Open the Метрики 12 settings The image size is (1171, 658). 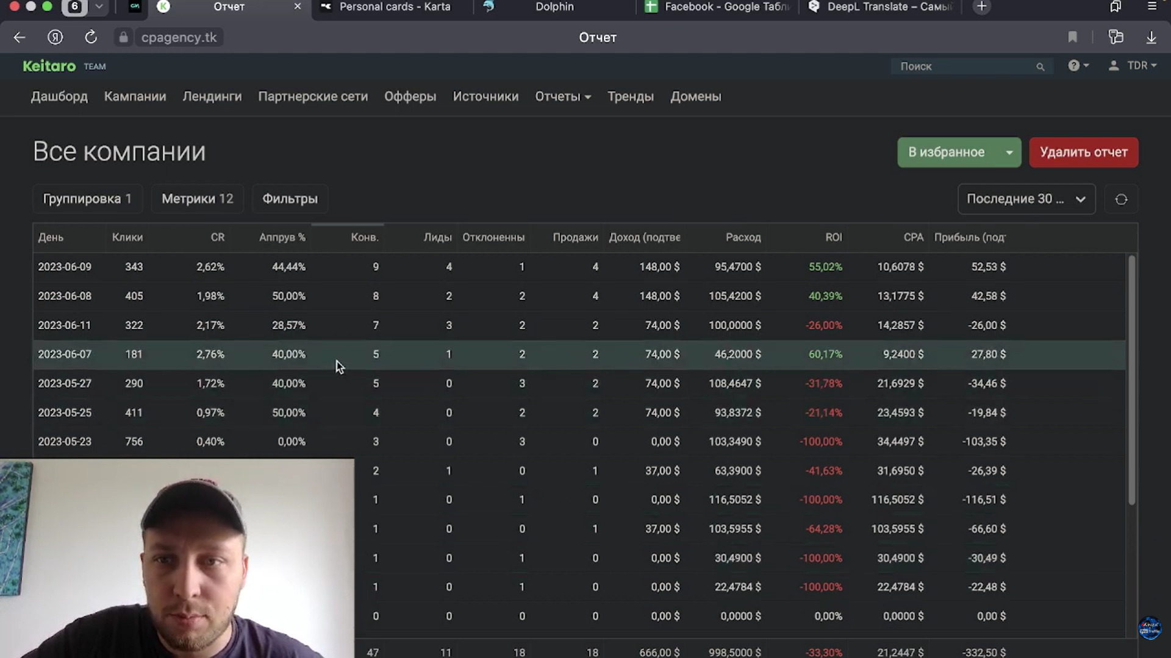coord(198,199)
